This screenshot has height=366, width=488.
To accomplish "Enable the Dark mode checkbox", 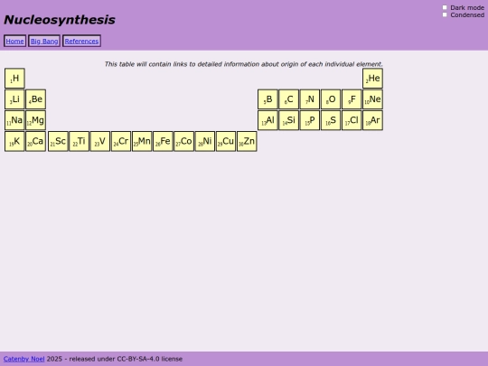I will 445,7.
